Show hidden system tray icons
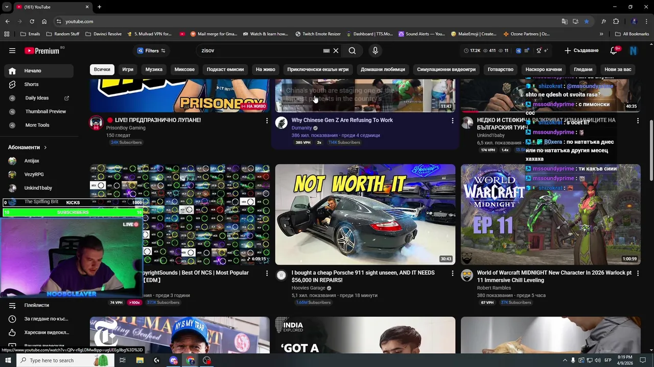This screenshot has width=654, height=367. [565, 360]
